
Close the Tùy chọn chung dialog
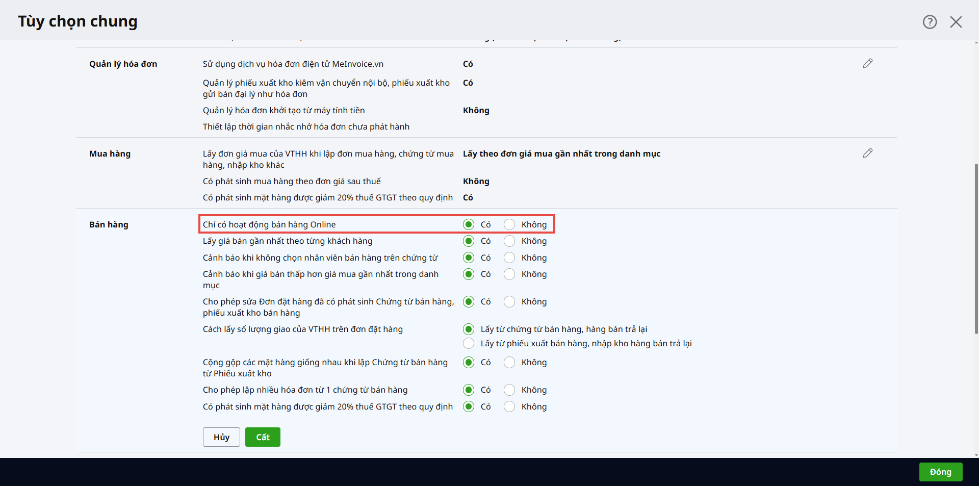click(956, 22)
